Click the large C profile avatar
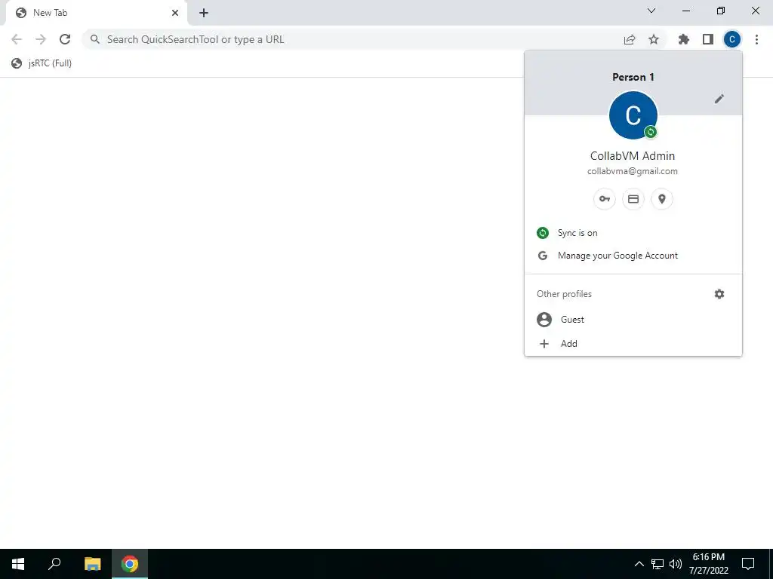This screenshot has height=579, width=773. coord(633,115)
